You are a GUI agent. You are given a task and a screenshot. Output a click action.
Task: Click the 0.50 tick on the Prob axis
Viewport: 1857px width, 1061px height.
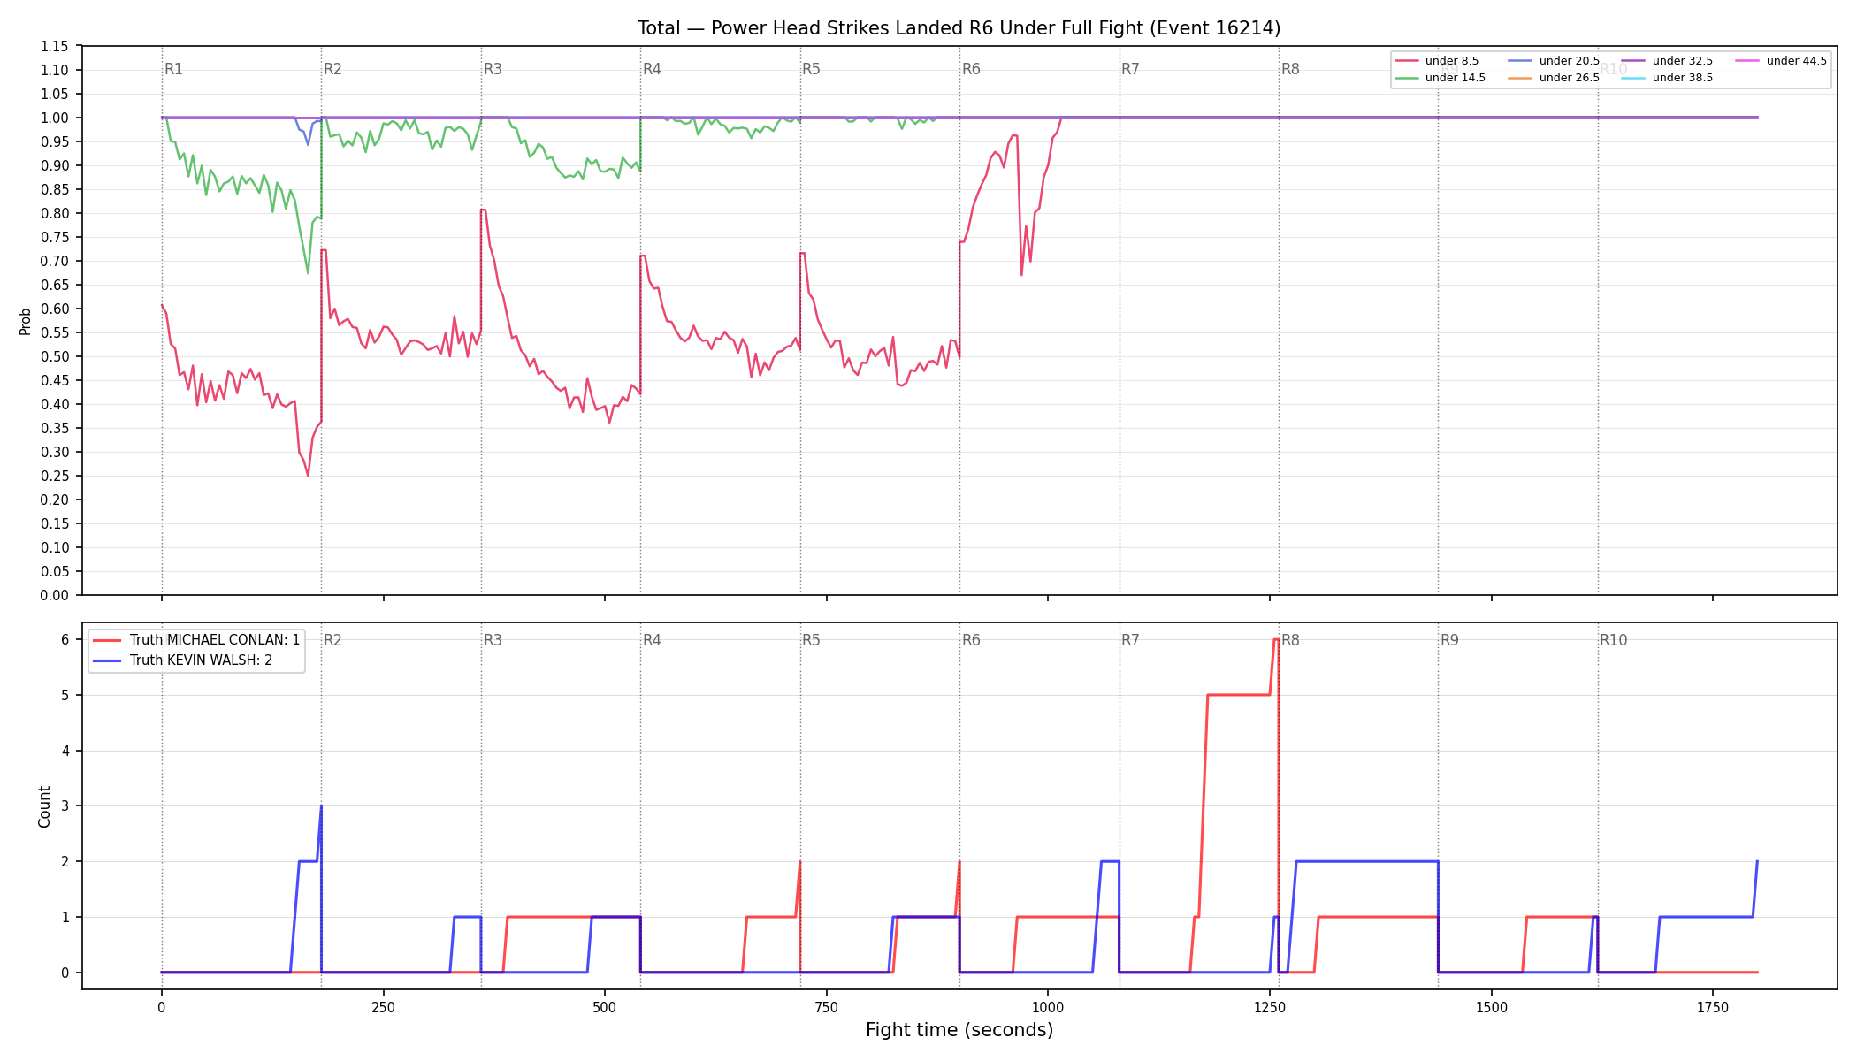pyautogui.click(x=55, y=356)
